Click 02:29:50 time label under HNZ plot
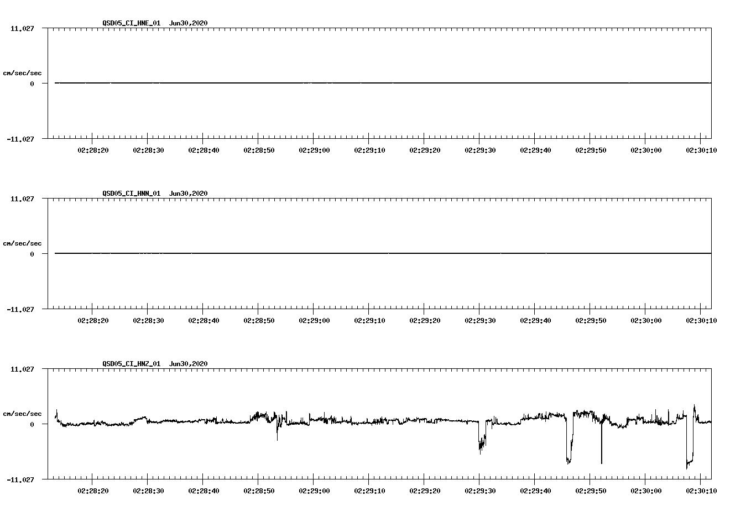 (591, 491)
